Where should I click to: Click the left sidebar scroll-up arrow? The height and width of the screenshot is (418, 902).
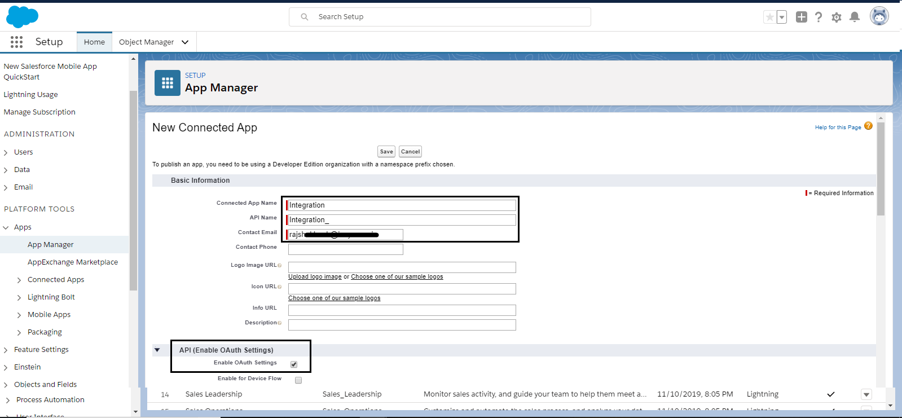[x=134, y=59]
